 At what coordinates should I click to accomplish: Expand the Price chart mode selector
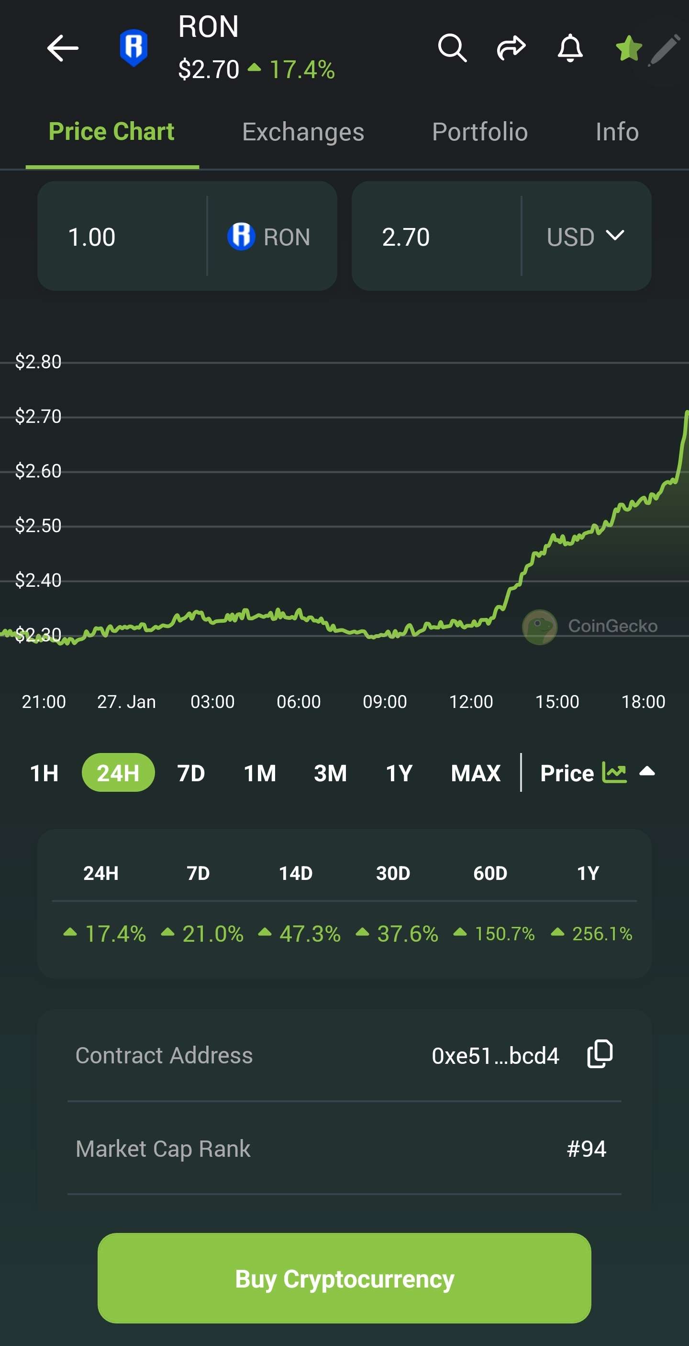[x=647, y=772]
